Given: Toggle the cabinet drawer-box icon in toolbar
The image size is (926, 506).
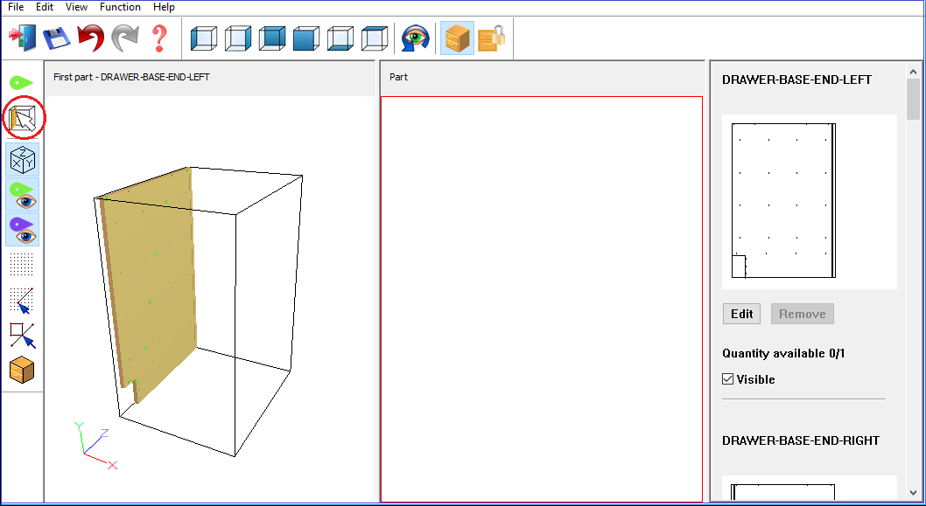Looking at the screenshot, I should 457,38.
